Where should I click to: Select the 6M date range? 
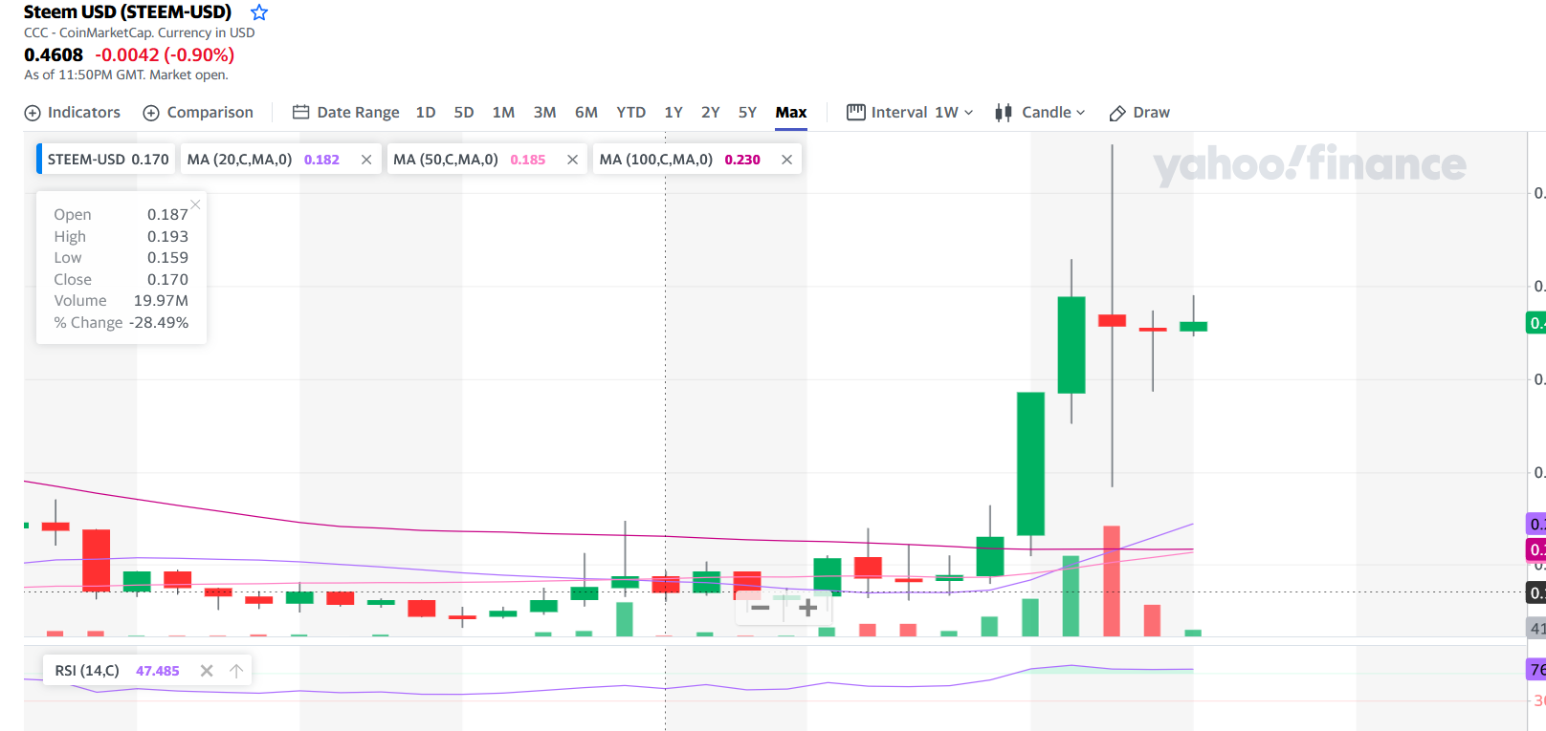[x=586, y=113]
